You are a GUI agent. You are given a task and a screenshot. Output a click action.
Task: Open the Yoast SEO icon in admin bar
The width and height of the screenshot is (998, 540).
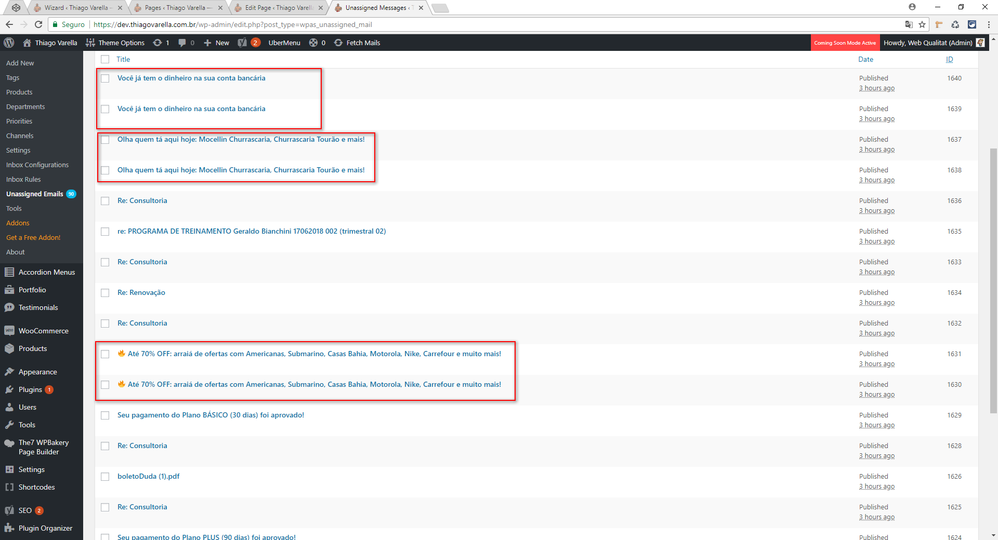tap(242, 43)
